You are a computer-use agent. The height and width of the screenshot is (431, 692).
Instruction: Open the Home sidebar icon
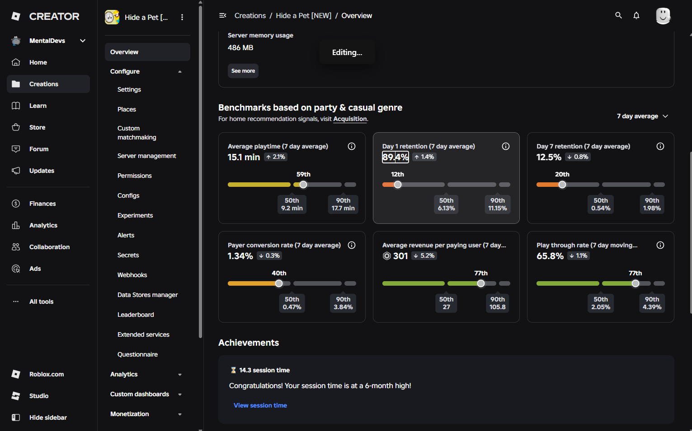pos(16,62)
